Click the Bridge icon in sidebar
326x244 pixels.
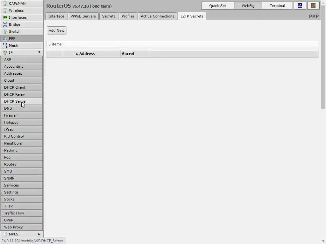5,24
